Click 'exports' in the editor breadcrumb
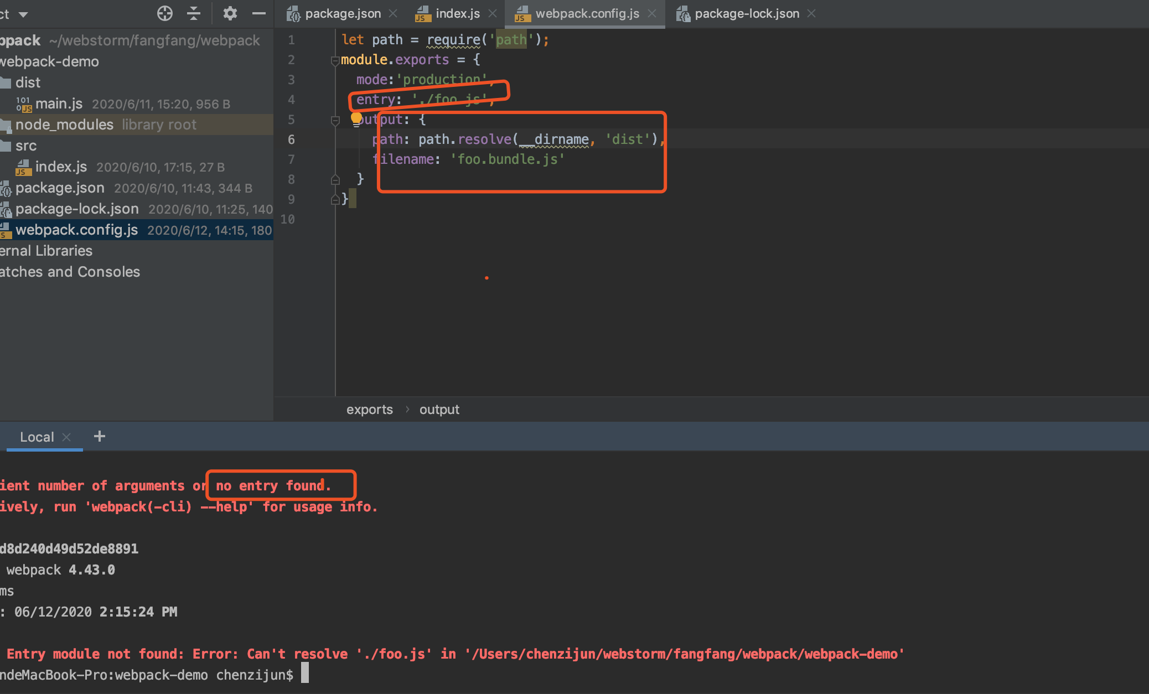This screenshot has height=694, width=1149. click(x=370, y=410)
